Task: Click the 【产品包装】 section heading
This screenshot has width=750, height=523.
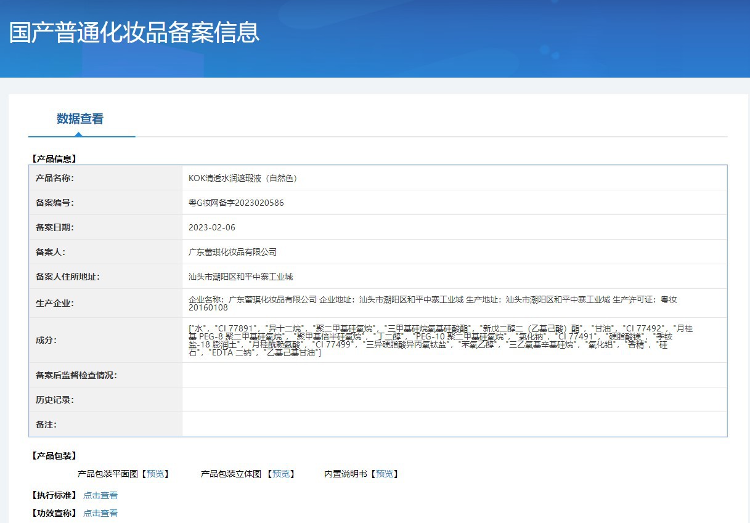Action: click(x=54, y=456)
